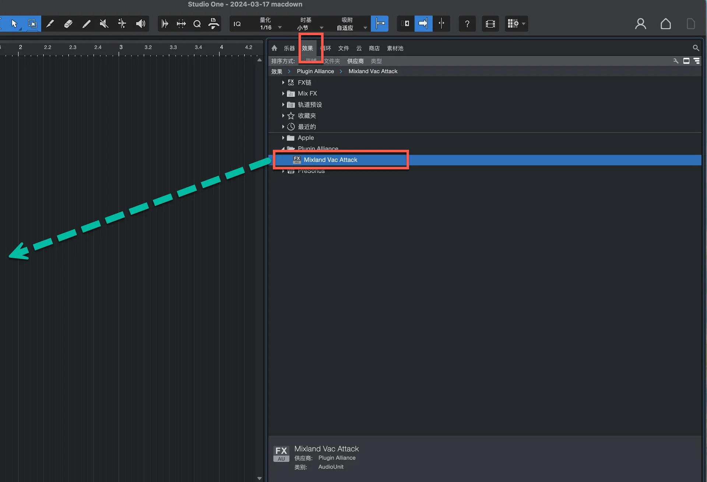The height and width of the screenshot is (482, 707).
Task: Click Plugin Alliance in the breadcrumb path
Action: coord(315,71)
